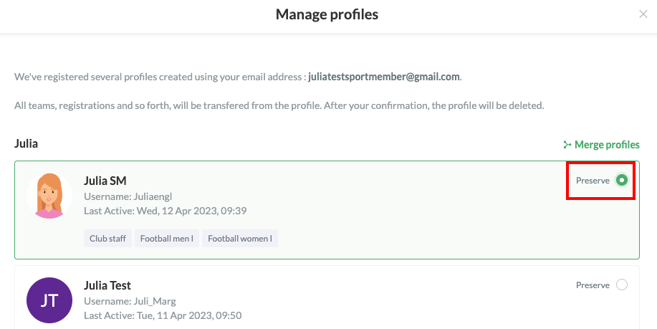Click the Username: Juli_Marg text
Viewport: 657px width, 329px height.
click(130, 301)
